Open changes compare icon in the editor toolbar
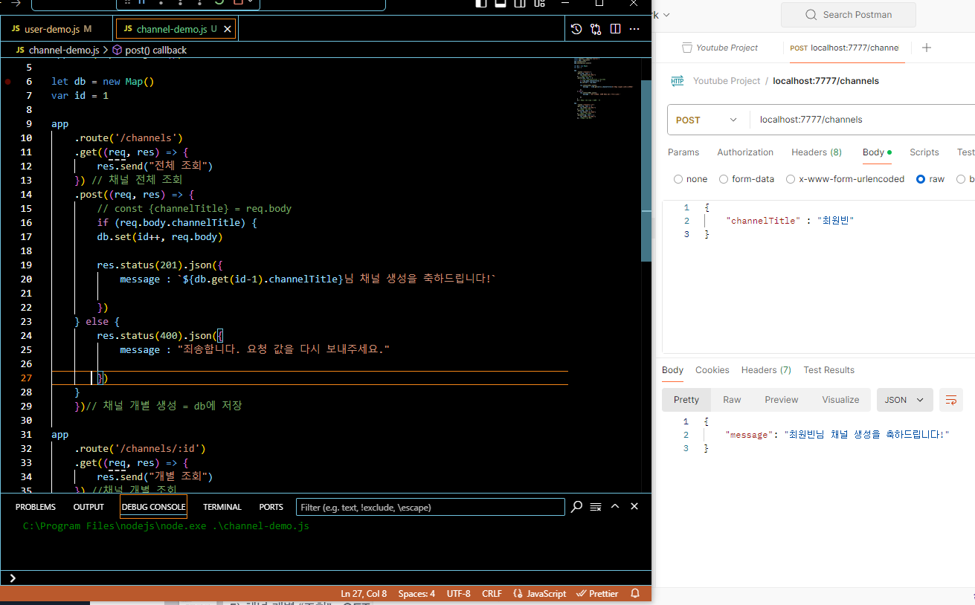 pos(596,29)
